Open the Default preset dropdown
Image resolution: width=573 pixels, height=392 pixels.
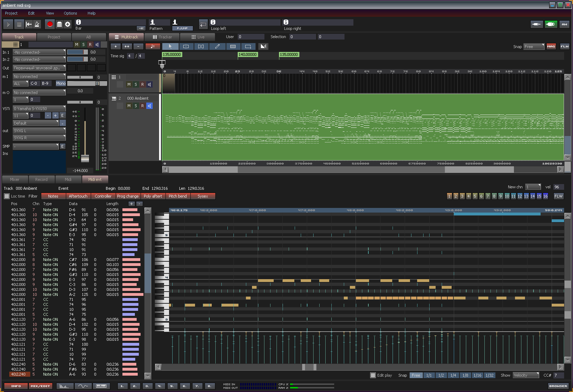pos(36,123)
